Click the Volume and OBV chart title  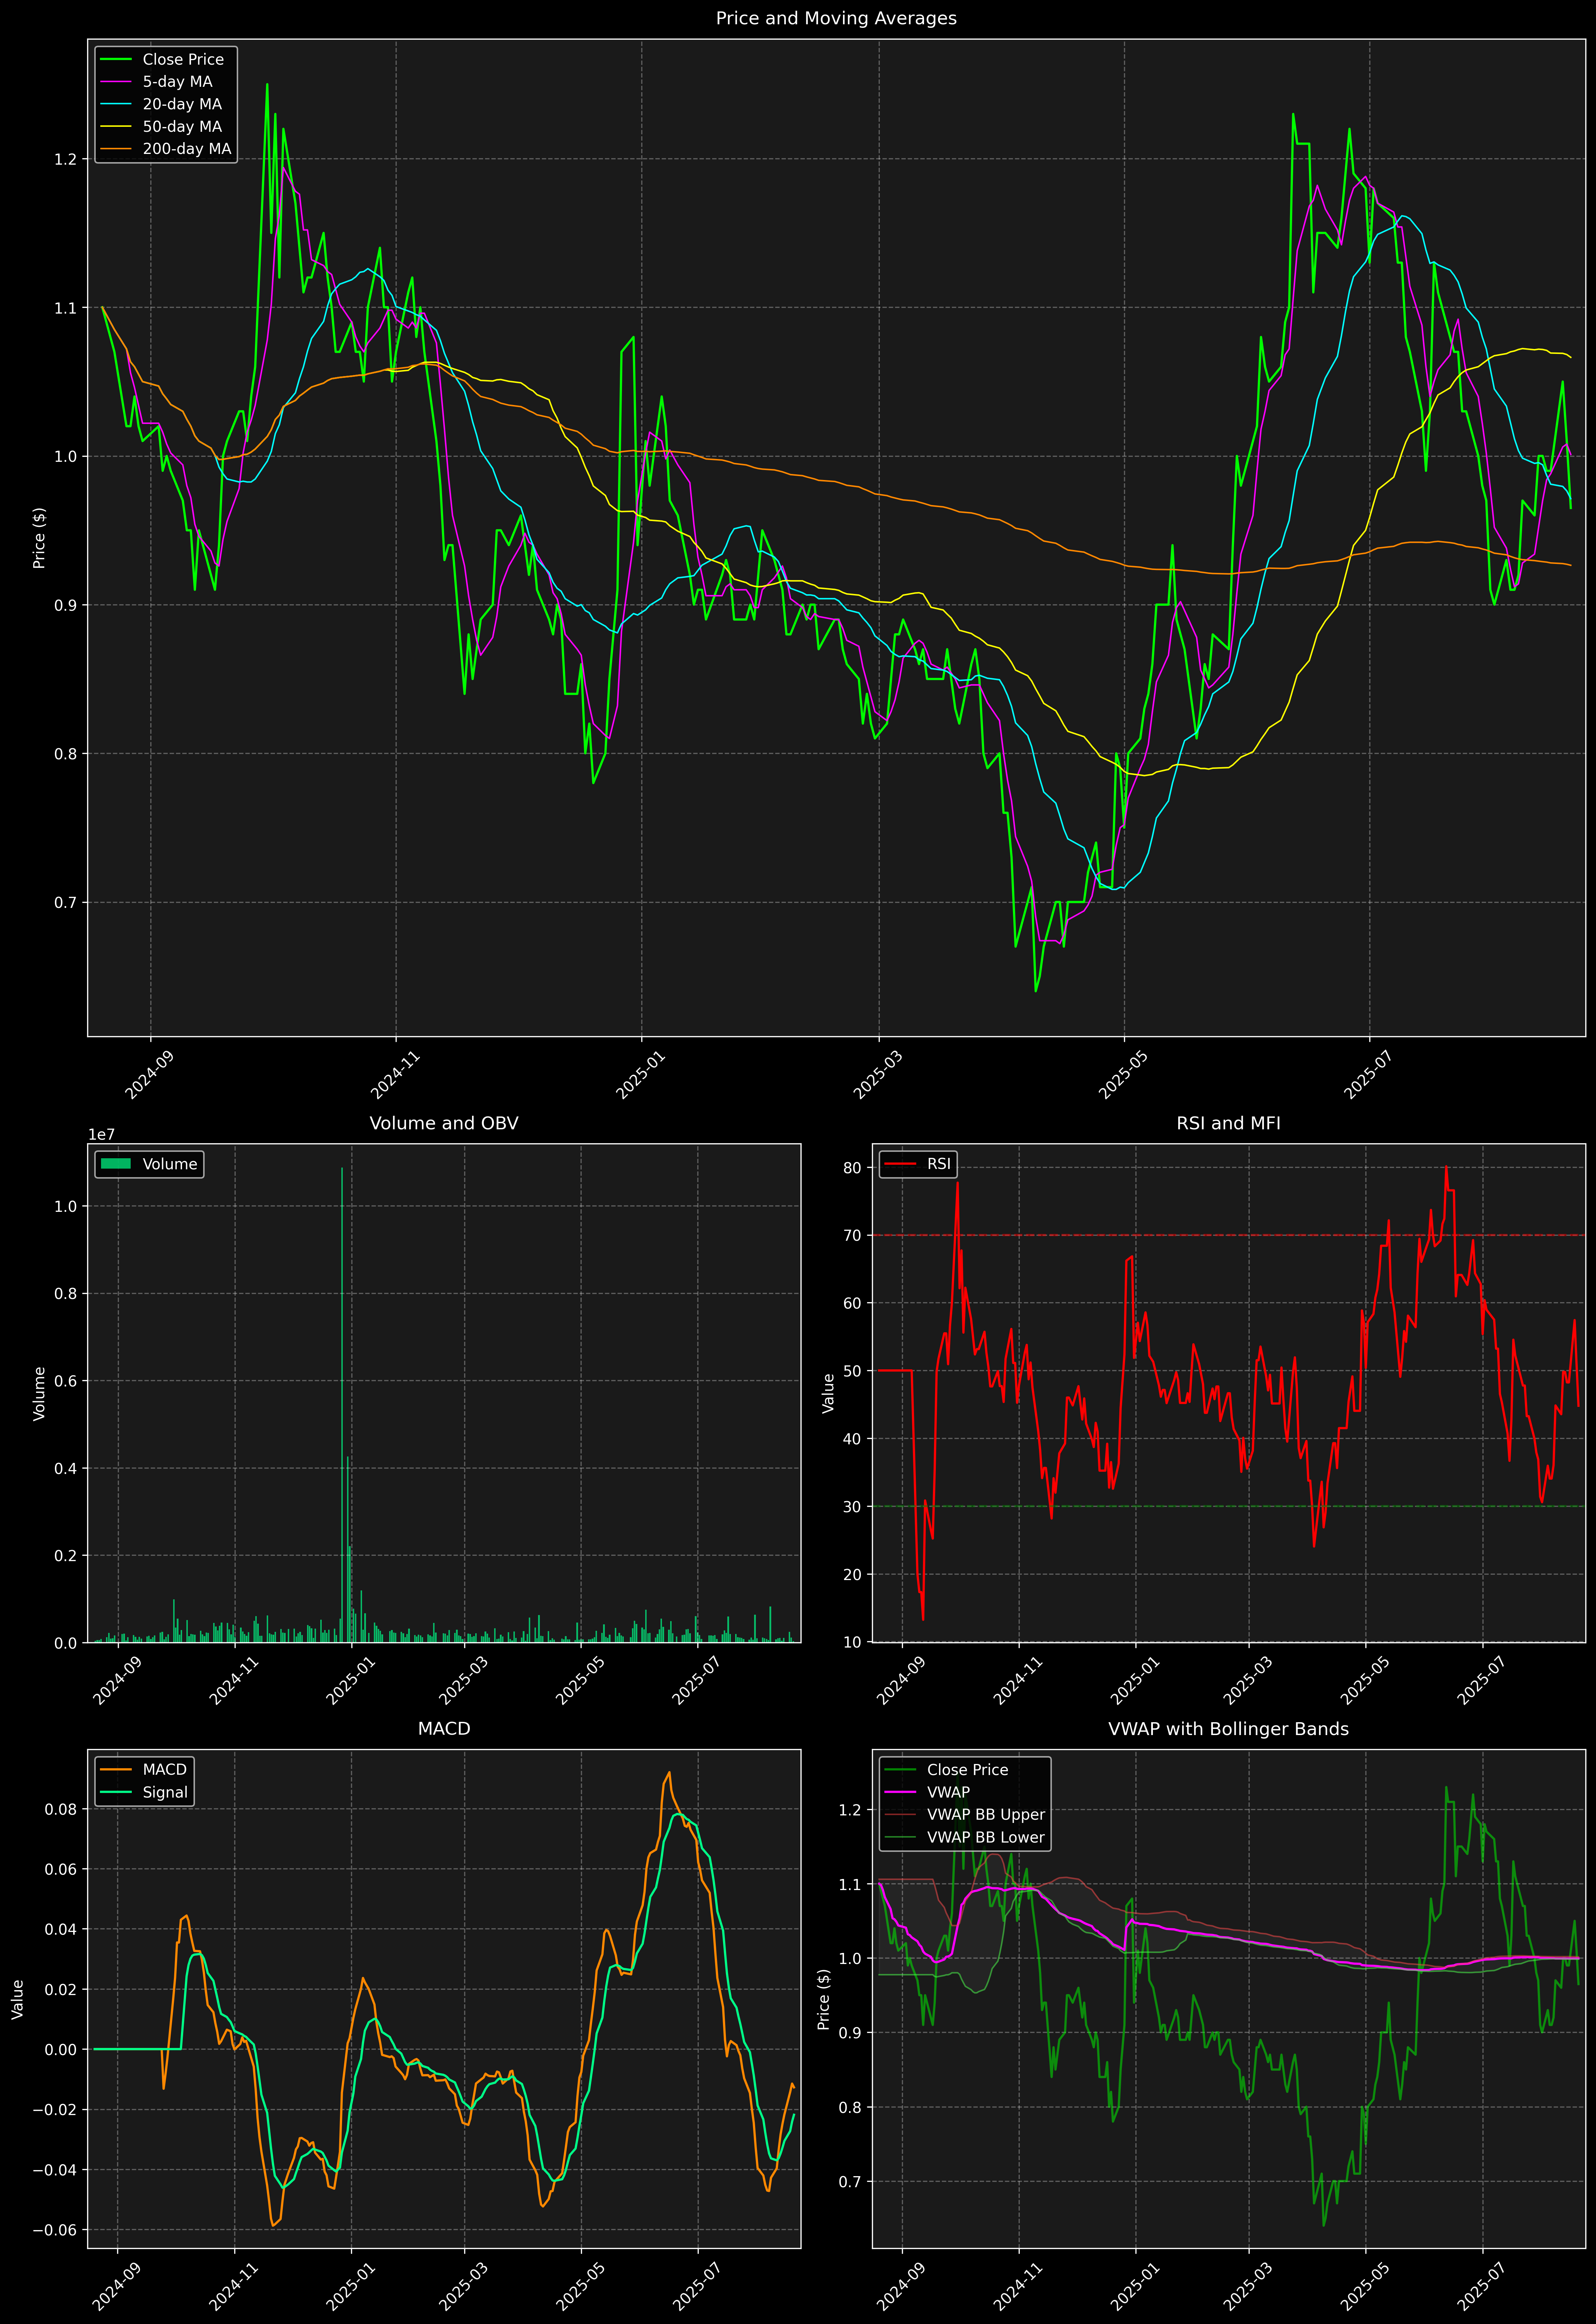click(444, 1123)
